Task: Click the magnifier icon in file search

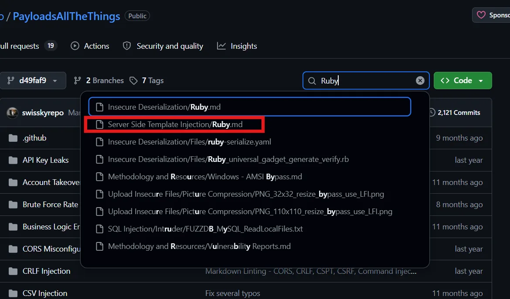Action: point(312,81)
